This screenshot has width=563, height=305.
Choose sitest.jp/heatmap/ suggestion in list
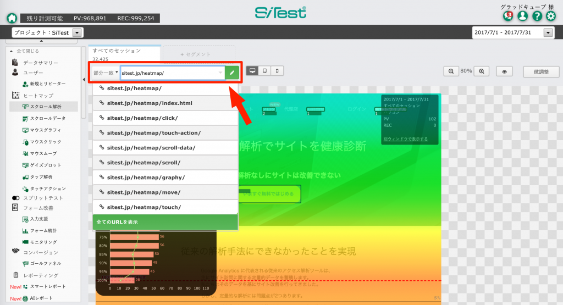(165, 88)
